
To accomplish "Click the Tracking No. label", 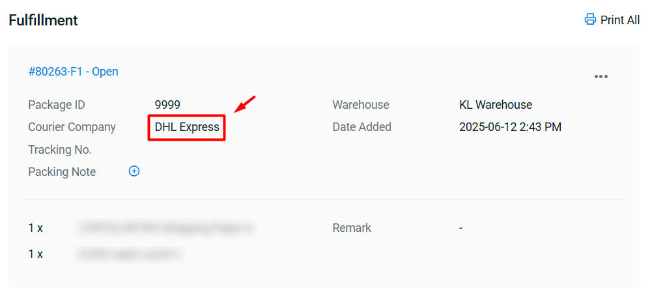I will (60, 150).
